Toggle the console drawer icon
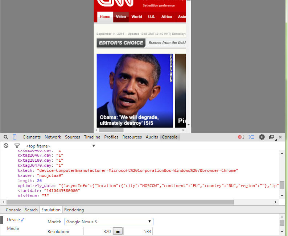The width and height of the screenshot is (288, 236). [x=251, y=137]
